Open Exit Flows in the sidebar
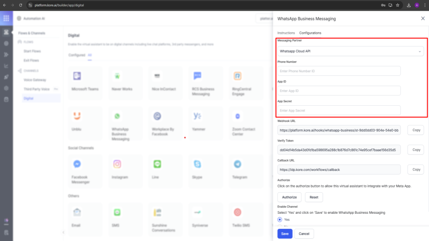The image size is (429, 241). point(31,60)
